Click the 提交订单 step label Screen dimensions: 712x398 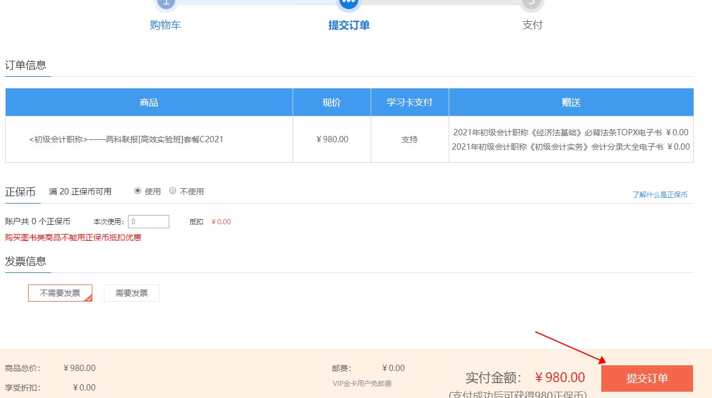point(349,24)
